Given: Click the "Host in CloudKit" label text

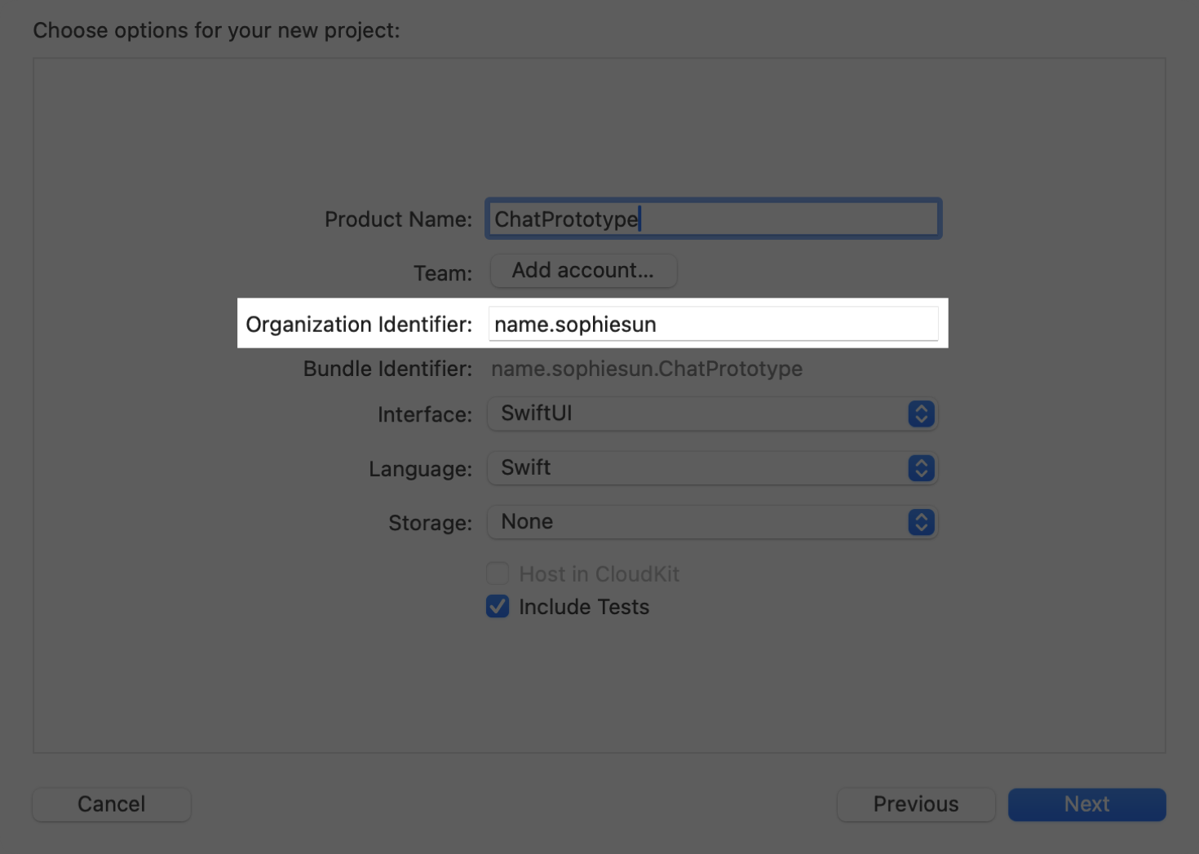Looking at the screenshot, I should (x=599, y=574).
